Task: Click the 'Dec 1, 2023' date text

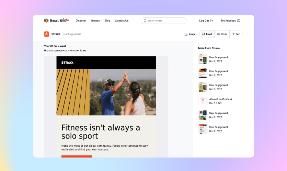Action: (x=215, y=103)
